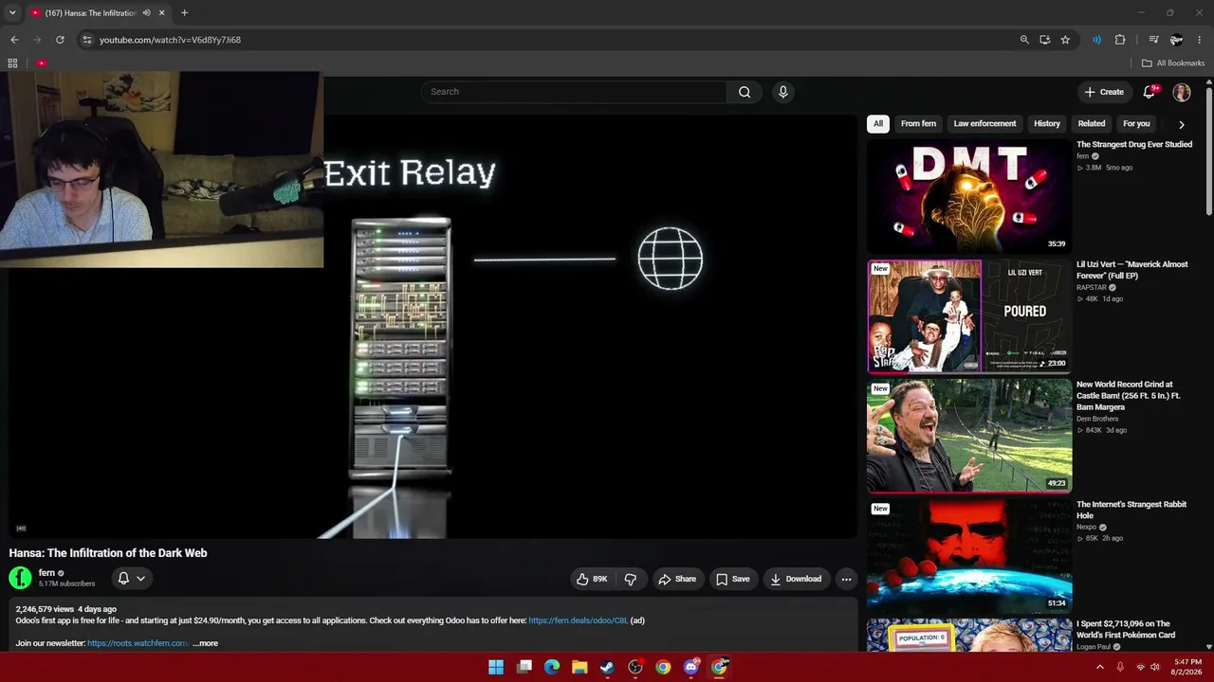Open the Chrome apps grid shortcut
This screenshot has height=682, width=1214.
tap(12, 63)
